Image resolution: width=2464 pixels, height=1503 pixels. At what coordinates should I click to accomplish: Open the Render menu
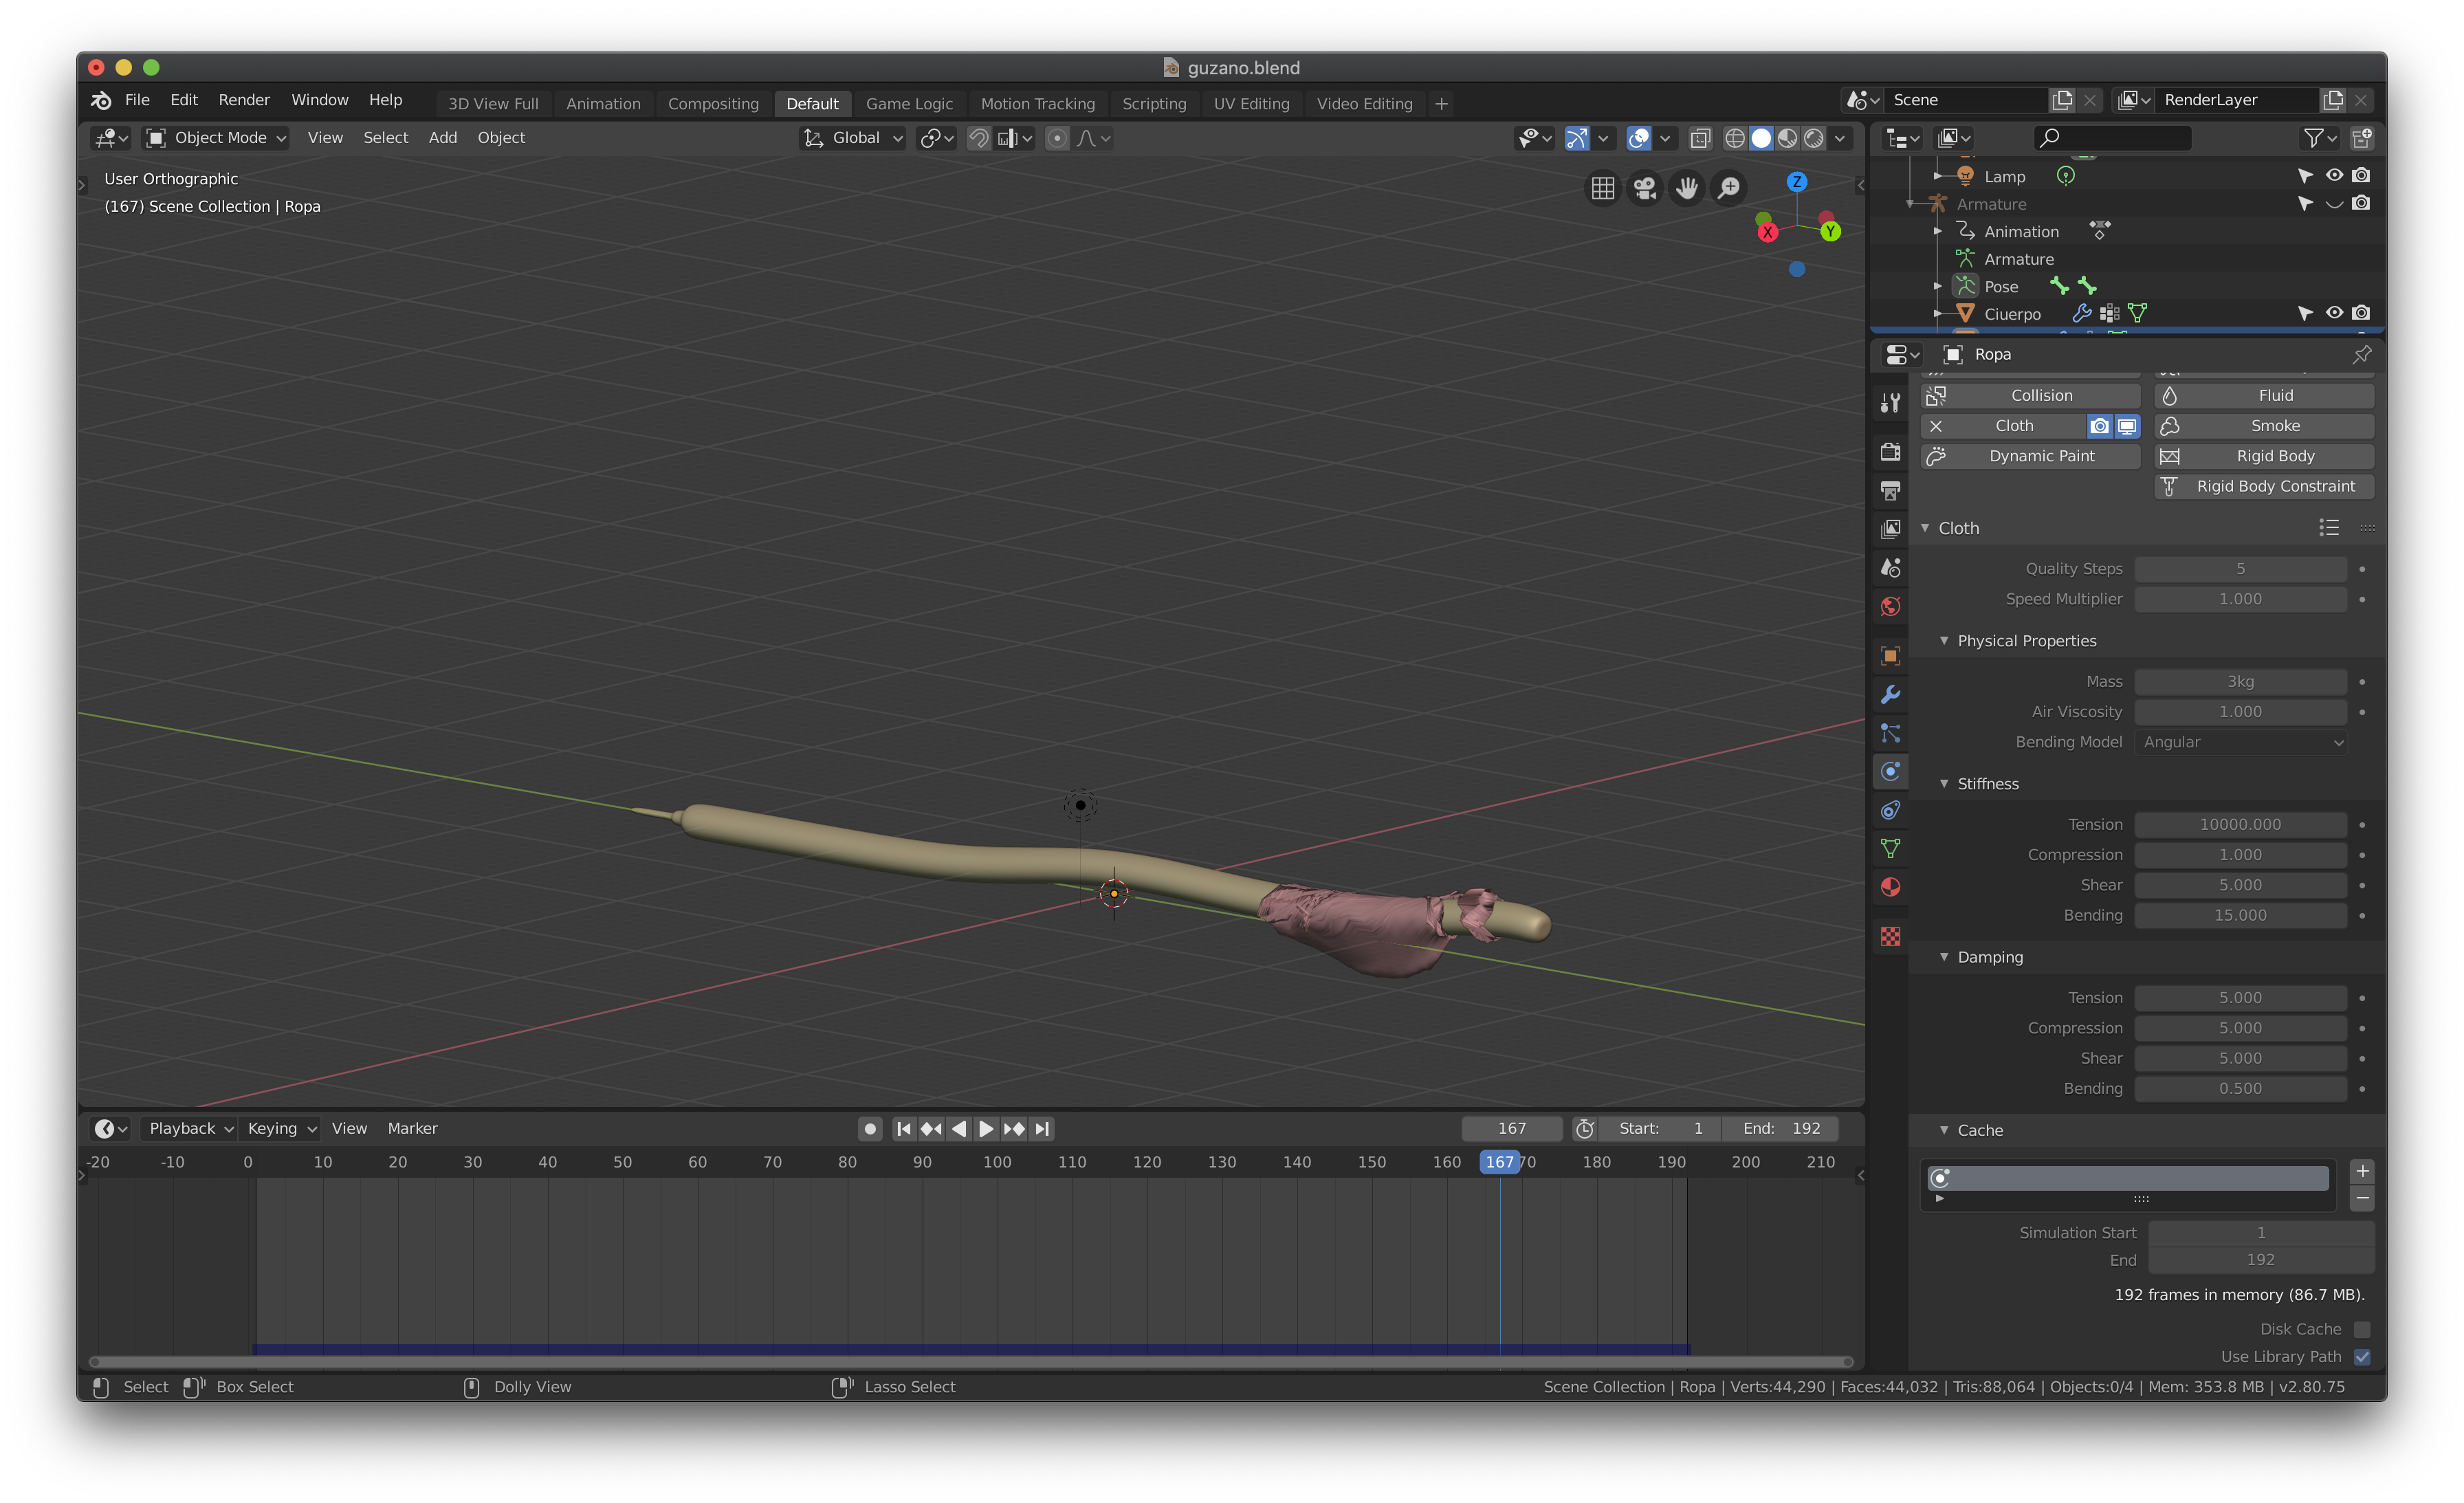coord(244,100)
